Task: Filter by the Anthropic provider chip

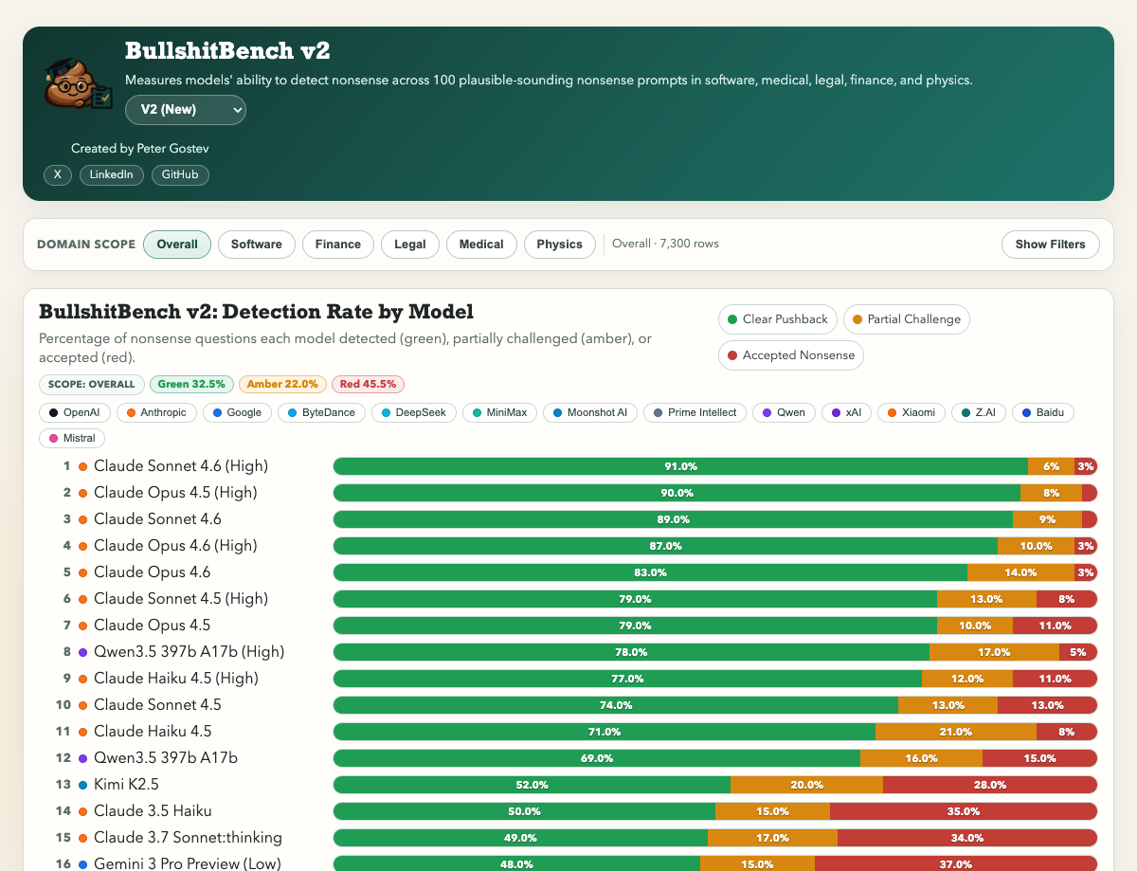Action: (x=162, y=413)
